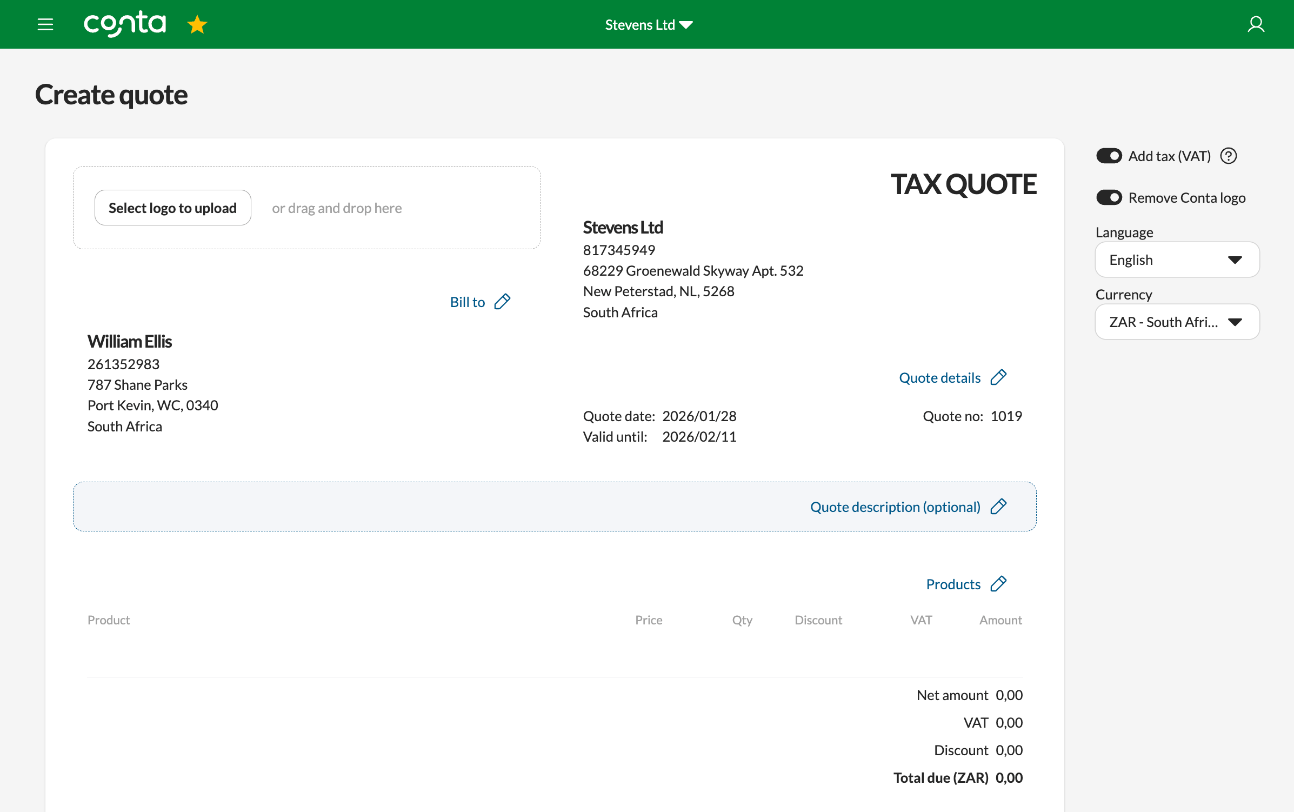Toggle the Remove Conta logo switch
The height and width of the screenshot is (812, 1294).
click(1109, 198)
